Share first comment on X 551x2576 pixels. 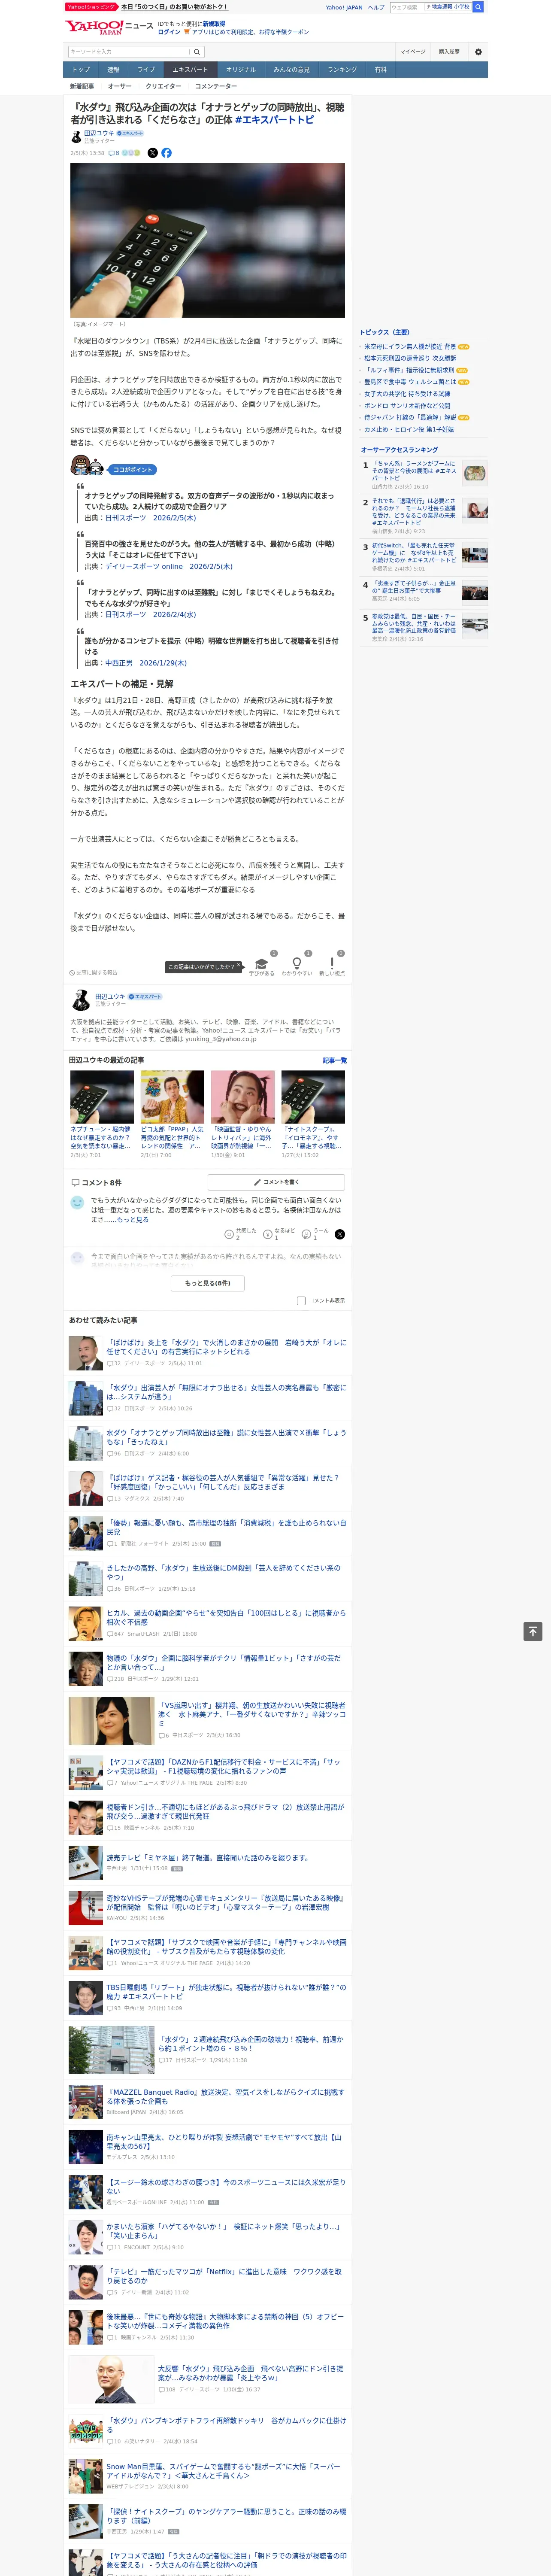(x=339, y=1234)
